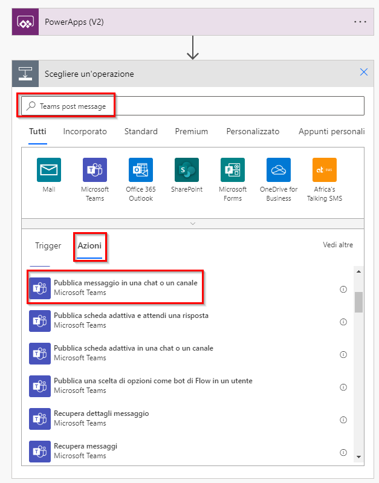Open PowerApps (V2) trigger ellipsis menu
The width and height of the screenshot is (379, 483).
pyautogui.click(x=360, y=22)
